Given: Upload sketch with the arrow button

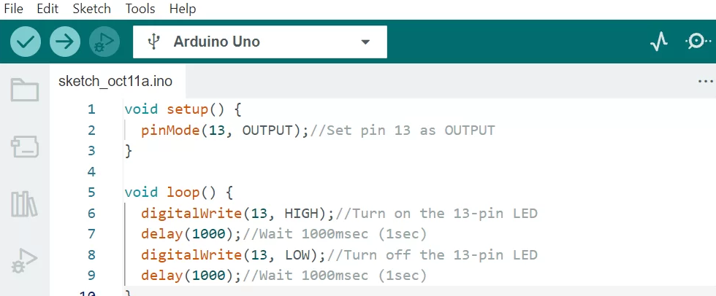Looking at the screenshot, I should tap(65, 42).
